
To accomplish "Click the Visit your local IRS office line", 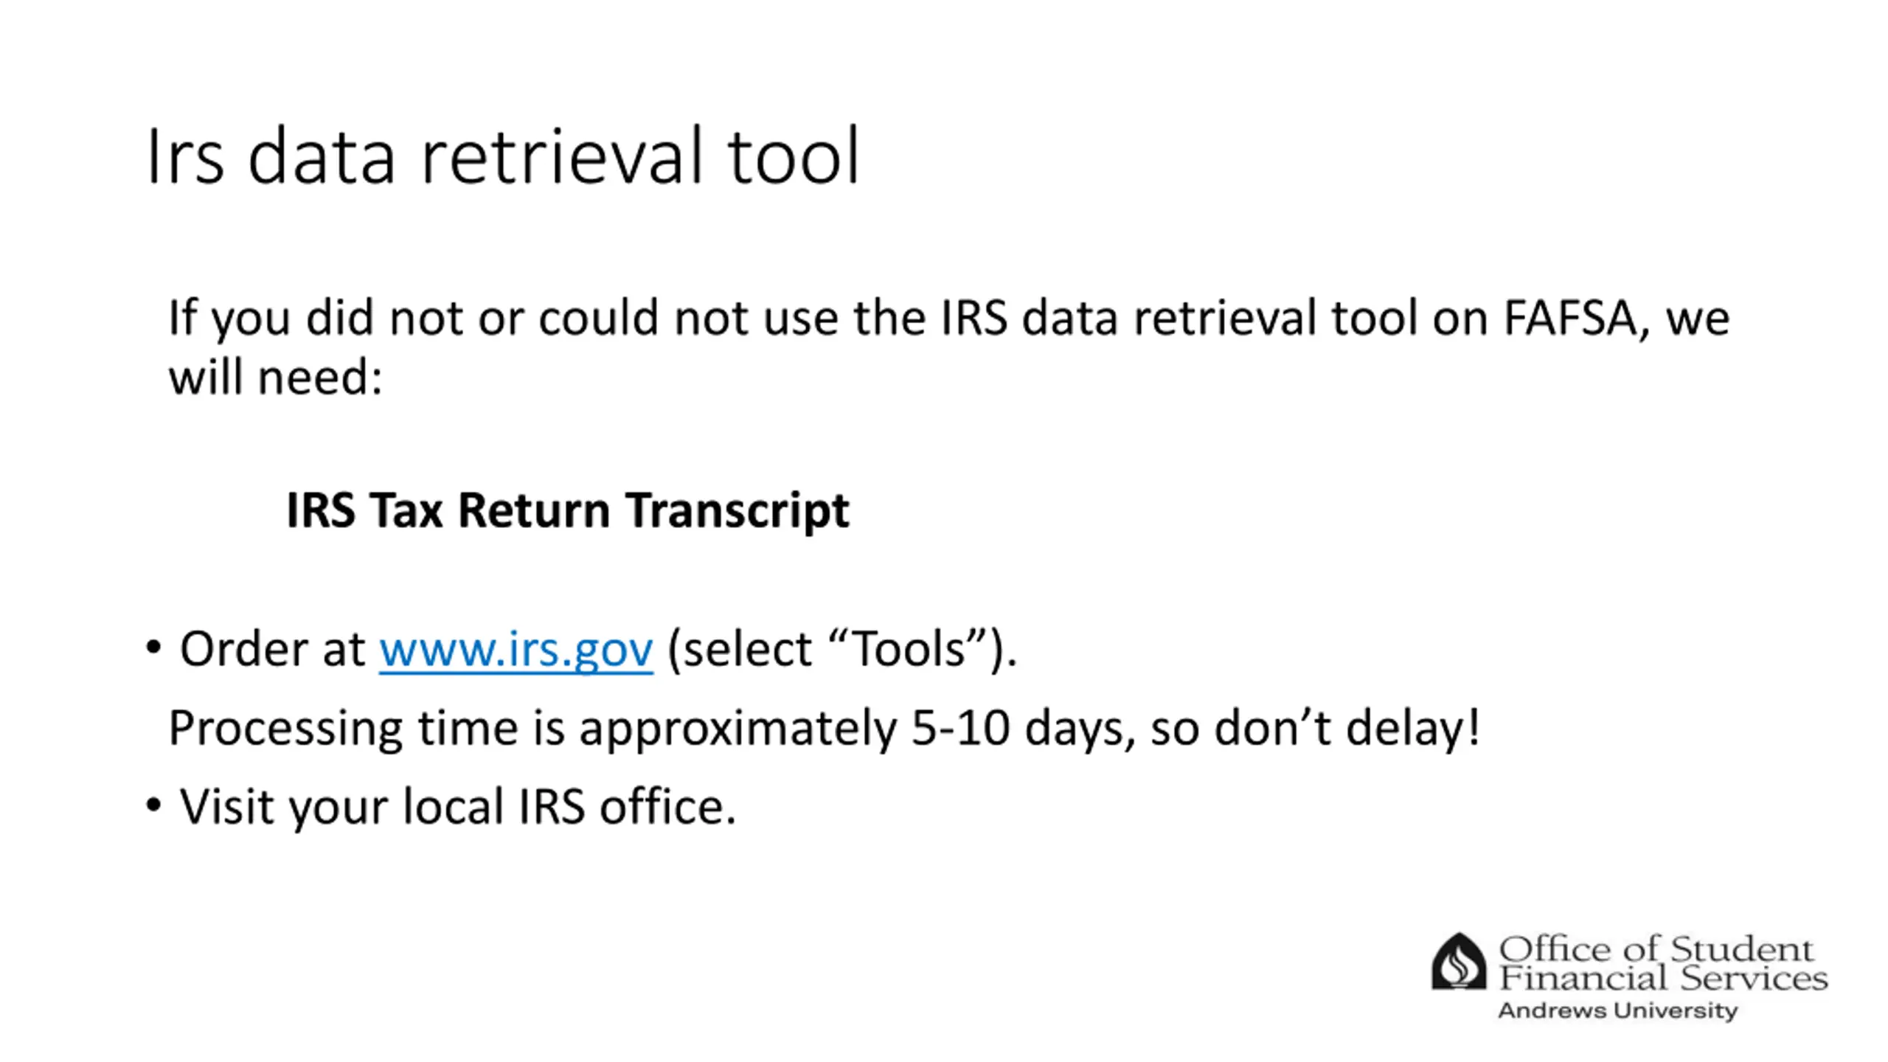I will pyautogui.click(x=457, y=807).
